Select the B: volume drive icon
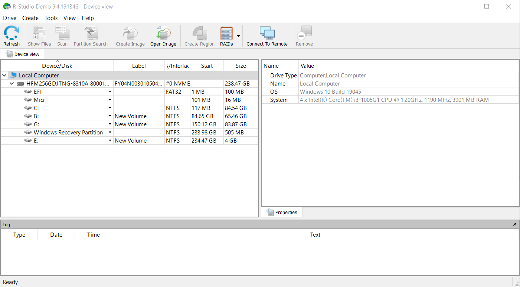Image resolution: width=520 pixels, height=287 pixels. pos(28,116)
